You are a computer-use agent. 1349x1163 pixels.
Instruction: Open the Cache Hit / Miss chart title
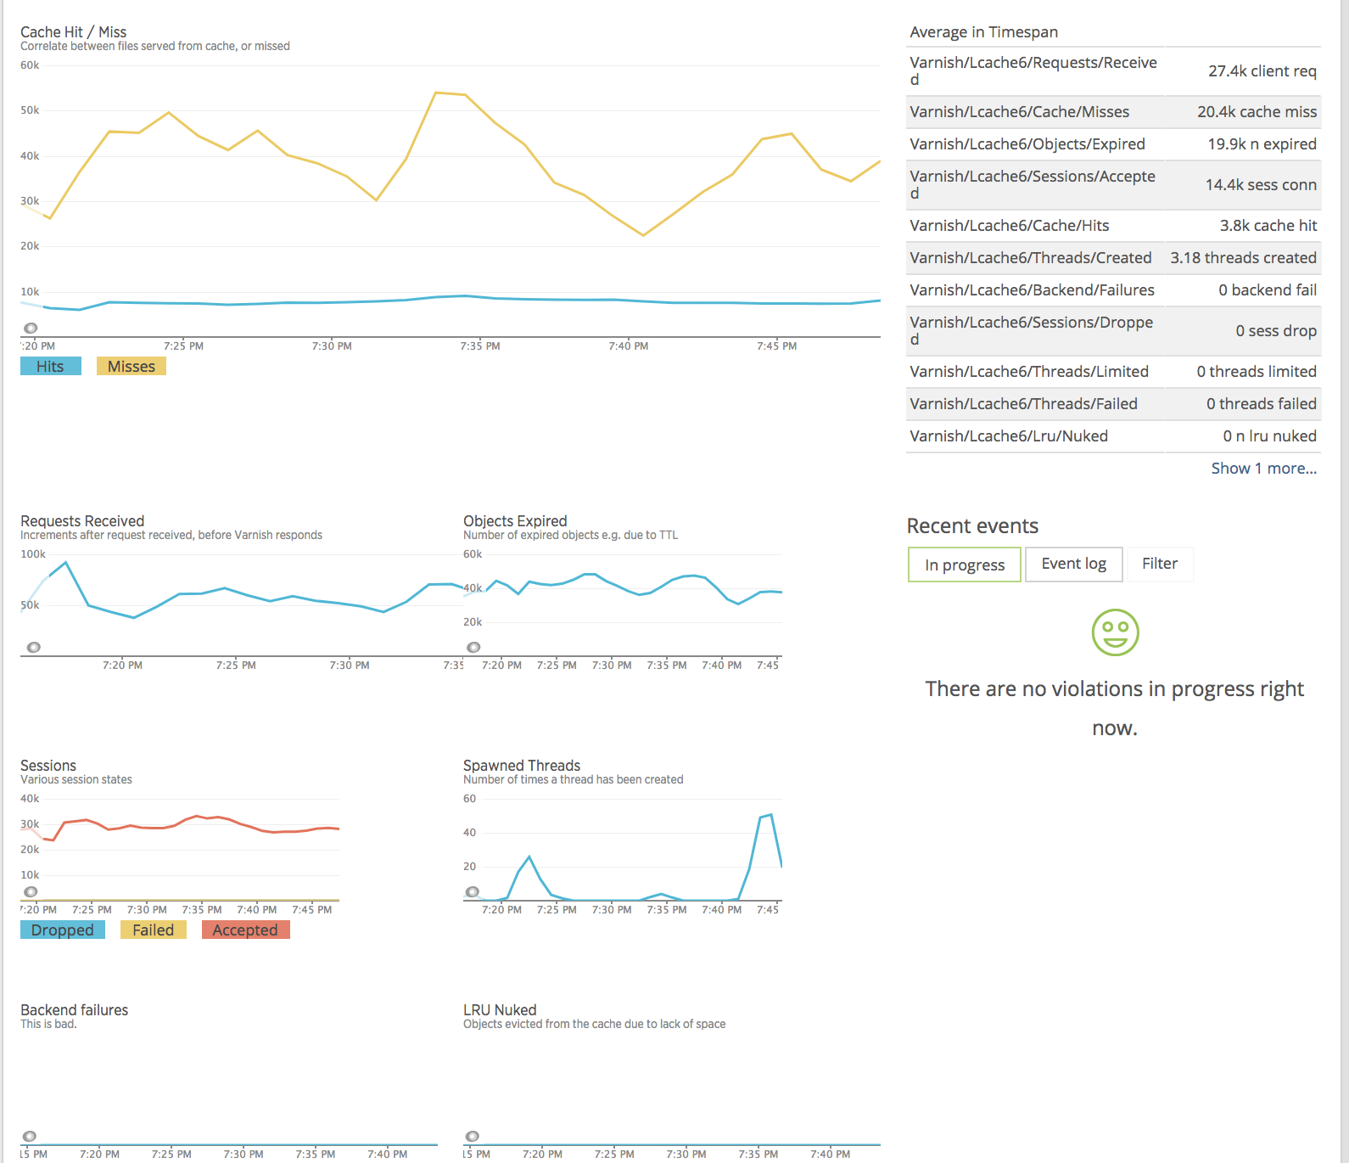[x=74, y=32]
